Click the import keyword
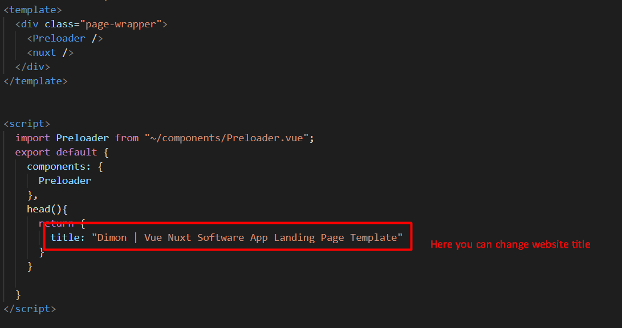The height and width of the screenshot is (328, 622). tap(32, 138)
